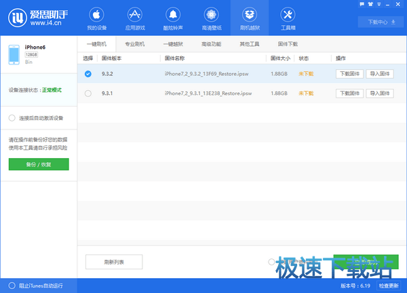Click 未下载 status of firmware 9.3.1
Screen dimensions: 407x293
tap(306, 94)
